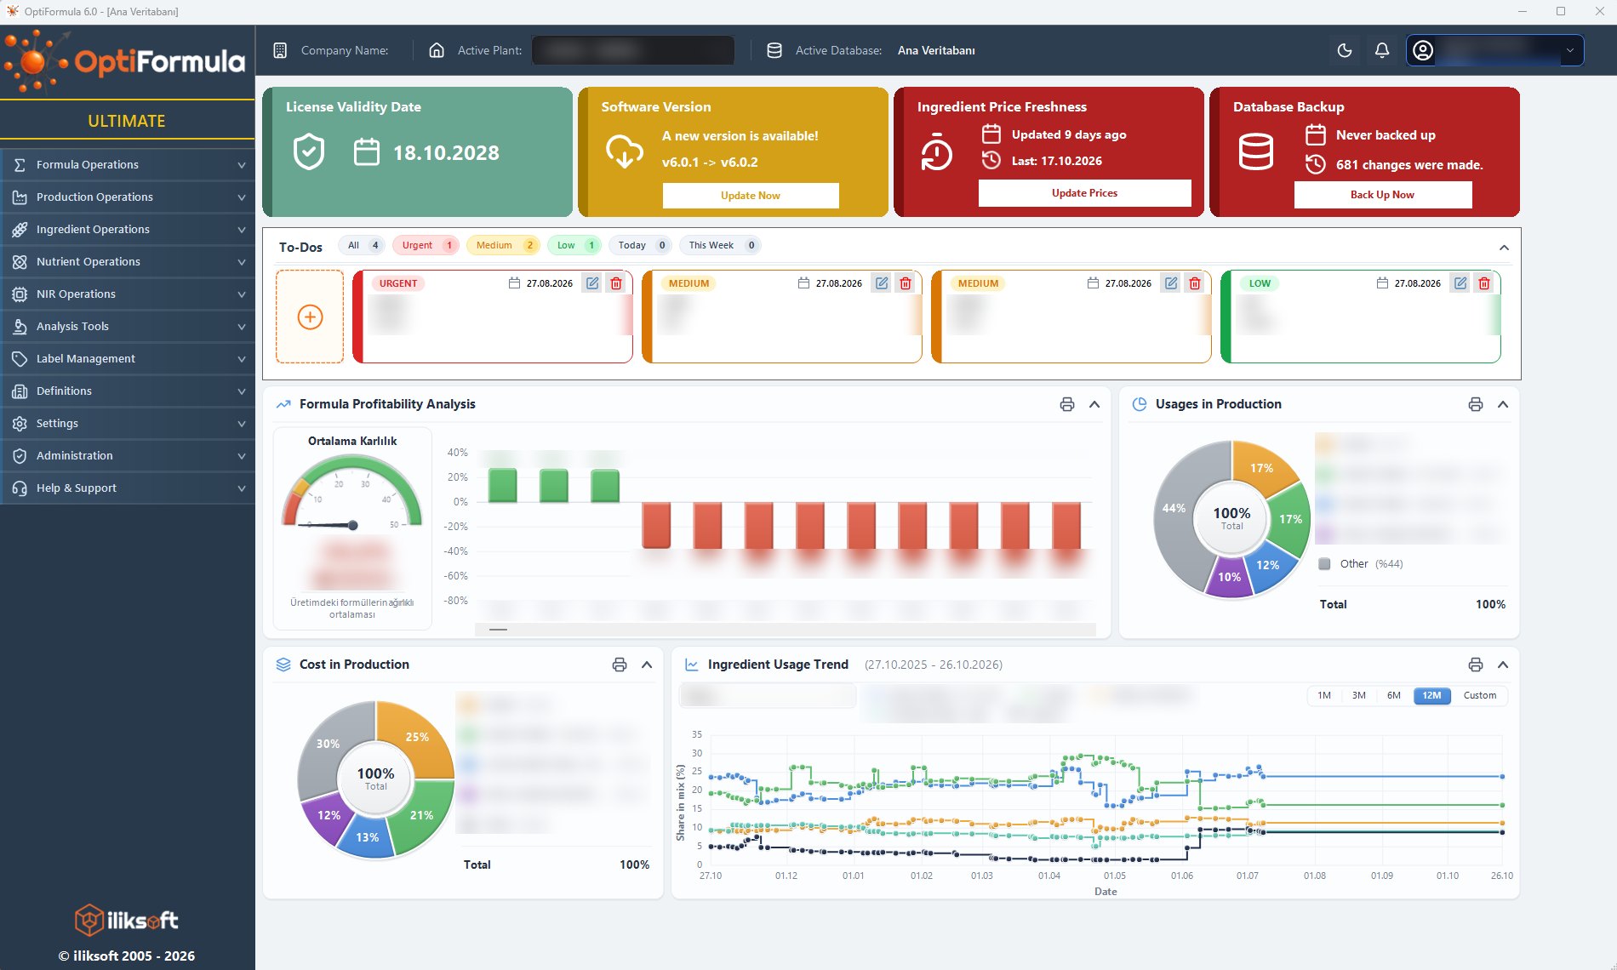
Task: Print Formula Profitability Analysis chart
Action: 1067,404
